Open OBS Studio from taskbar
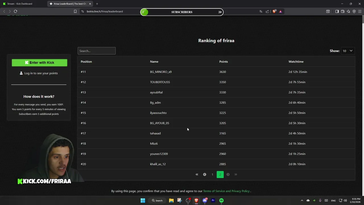 point(188,200)
